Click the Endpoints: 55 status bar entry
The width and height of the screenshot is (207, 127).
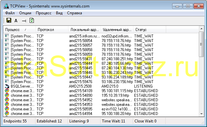coord(15,121)
